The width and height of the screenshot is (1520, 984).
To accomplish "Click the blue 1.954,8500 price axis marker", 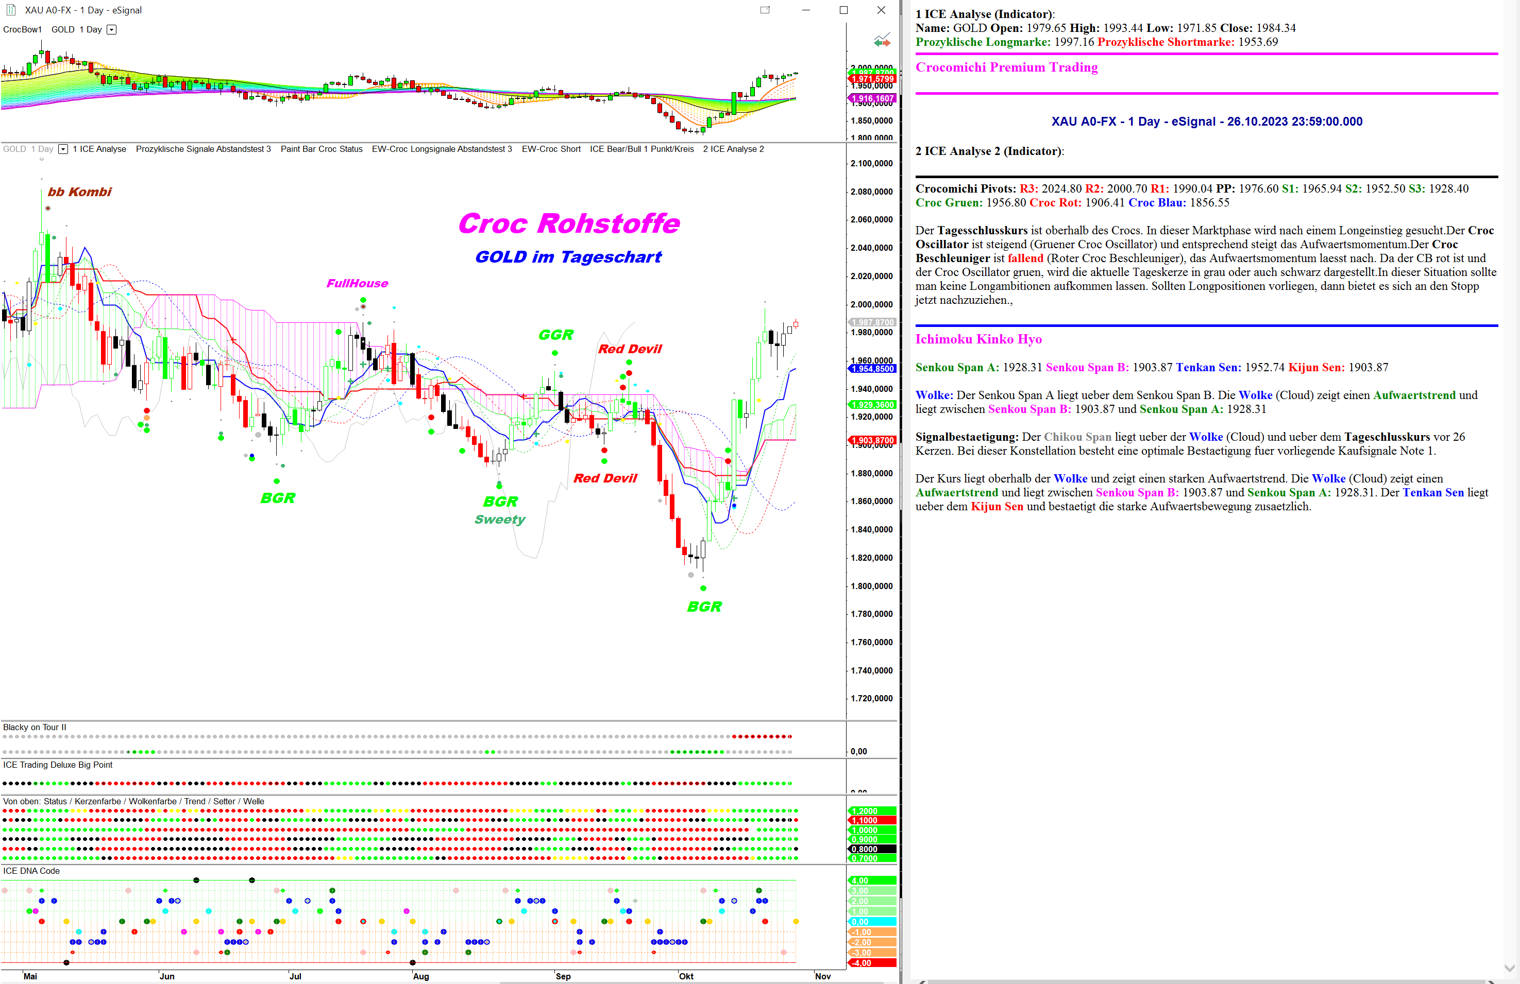I will [872, 369].
